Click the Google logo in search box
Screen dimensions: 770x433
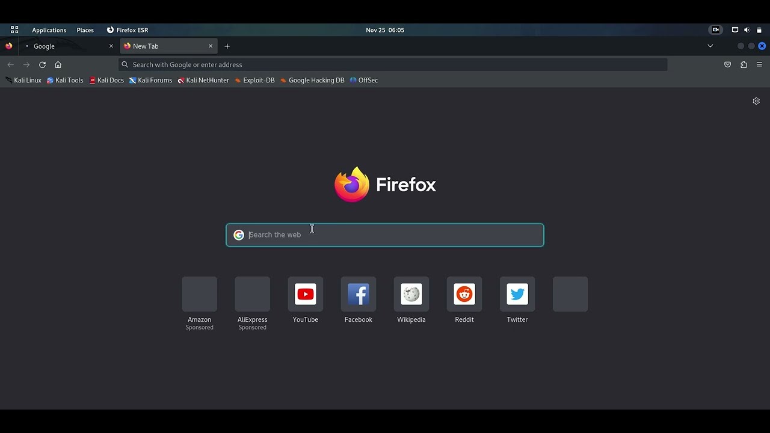coord(239,235)
